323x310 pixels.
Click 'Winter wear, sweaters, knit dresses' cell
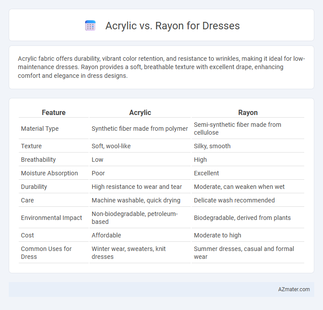tap(128, 253)
